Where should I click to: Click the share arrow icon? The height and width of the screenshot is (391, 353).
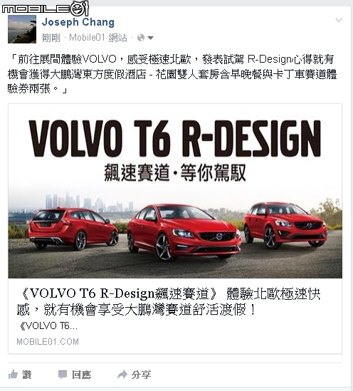[122, 375]
